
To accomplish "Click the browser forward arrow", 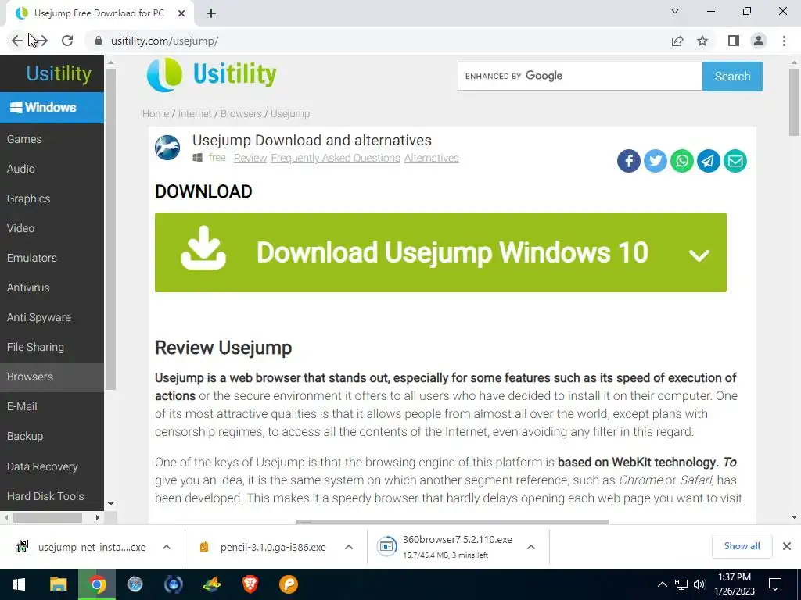I will [x=41, y=41].
